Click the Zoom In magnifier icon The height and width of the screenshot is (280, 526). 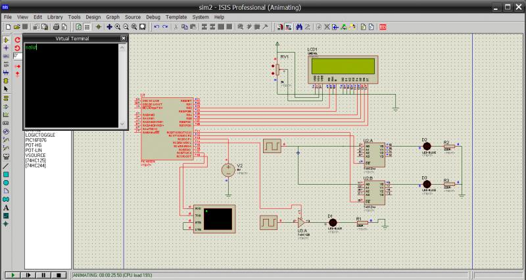click(x=118, y=27)
